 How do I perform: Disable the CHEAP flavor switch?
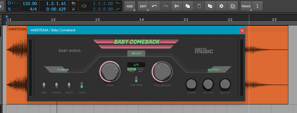pyautogui.click(x=82, y=85)
